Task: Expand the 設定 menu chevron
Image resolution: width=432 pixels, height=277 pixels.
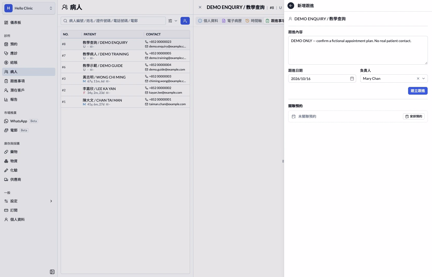Action: pos(51,201)
